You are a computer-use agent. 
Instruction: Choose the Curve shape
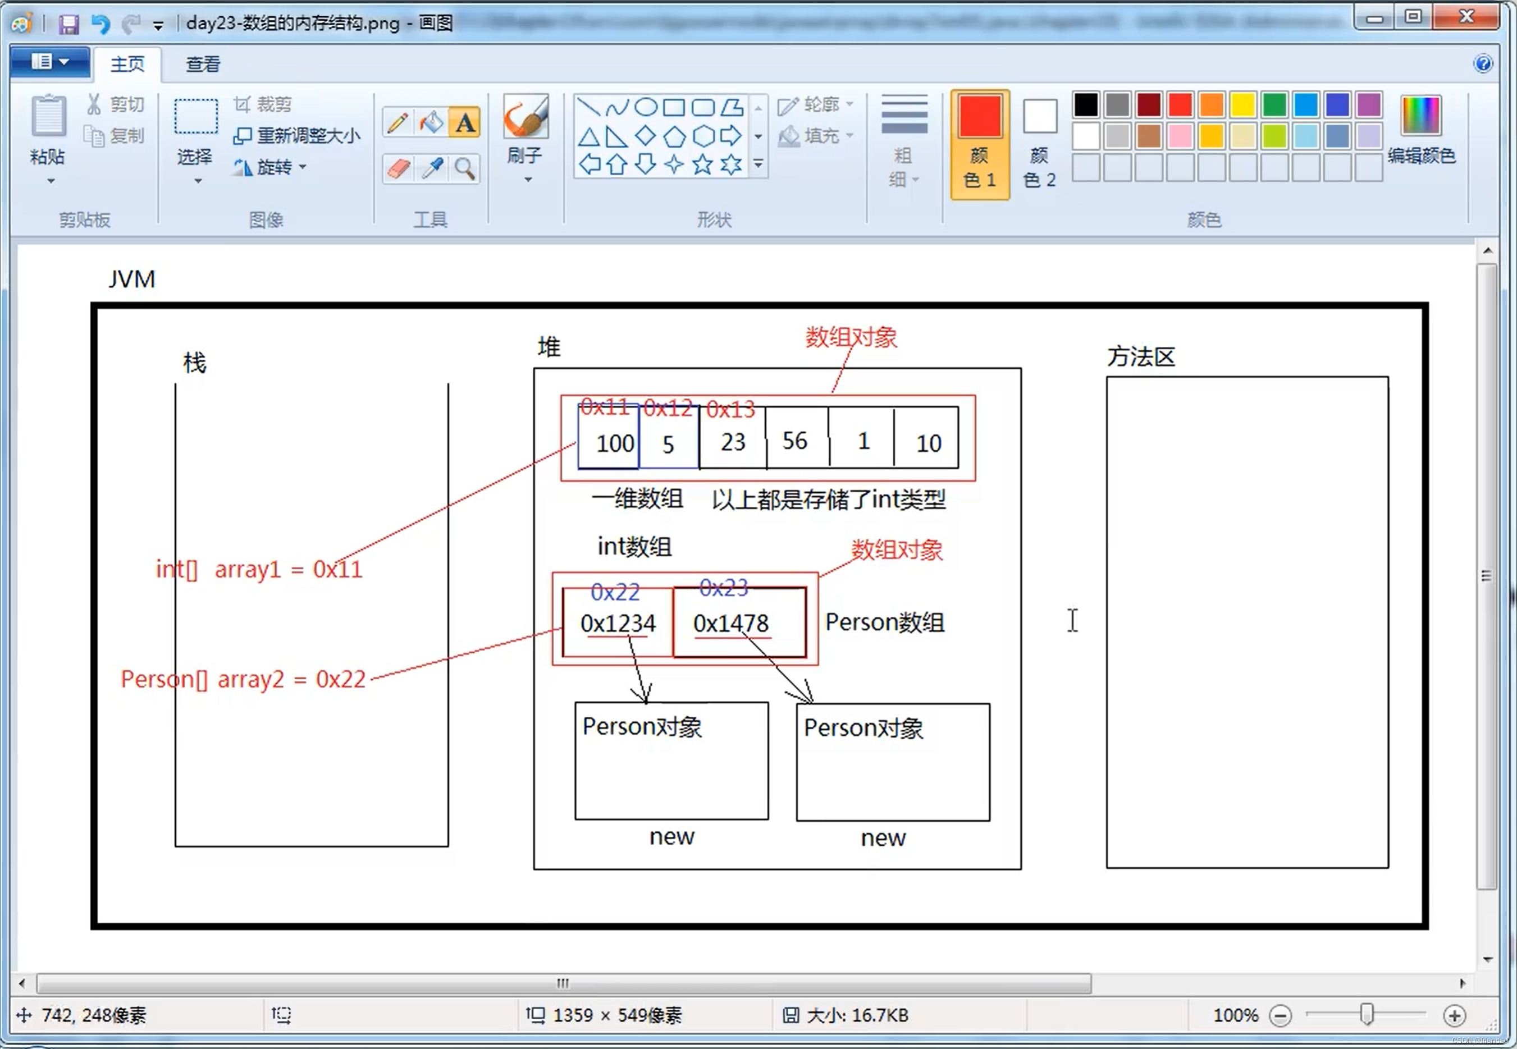pos(617,107)
